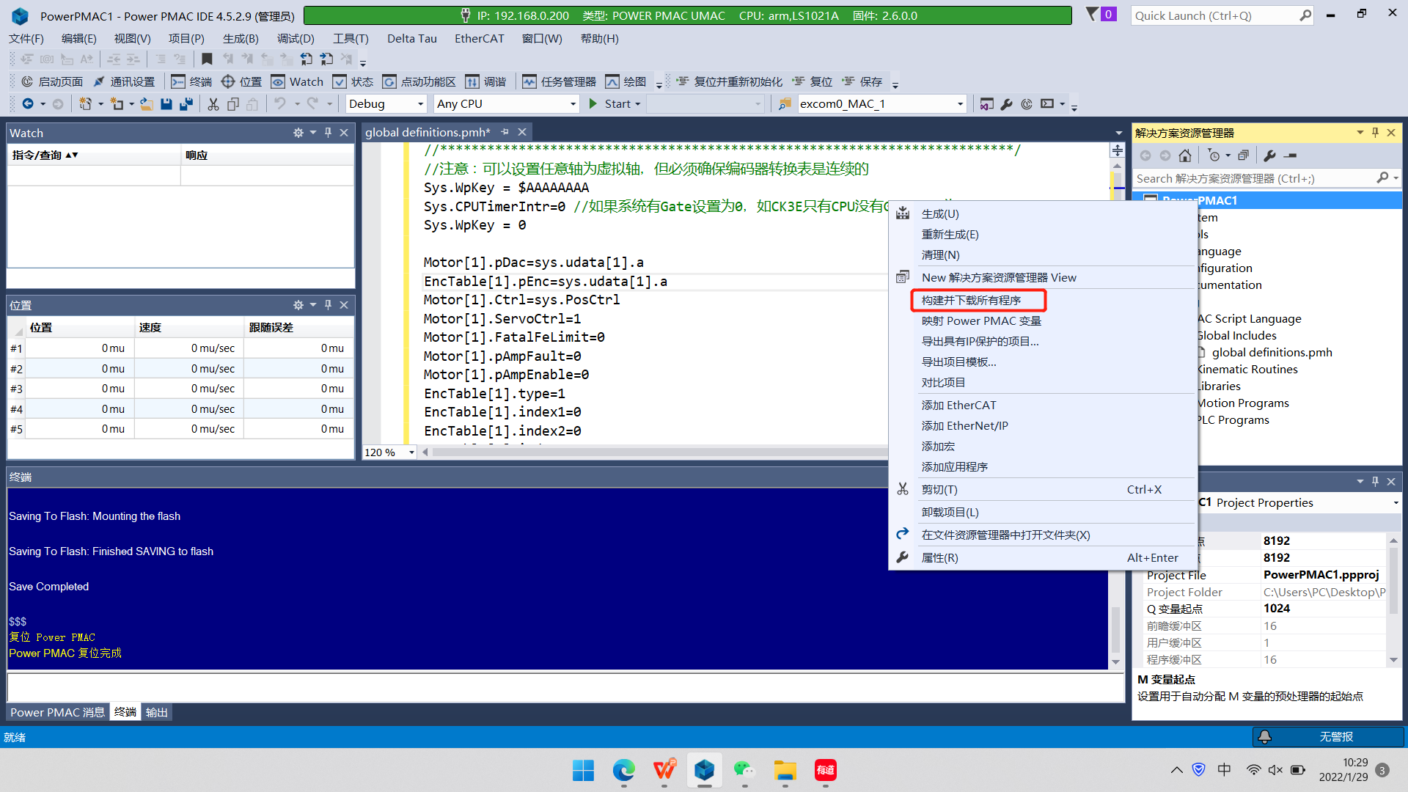
Task: Choose 映射 Power PMAC 变量 menu entry
Action: tap(981, 321)
